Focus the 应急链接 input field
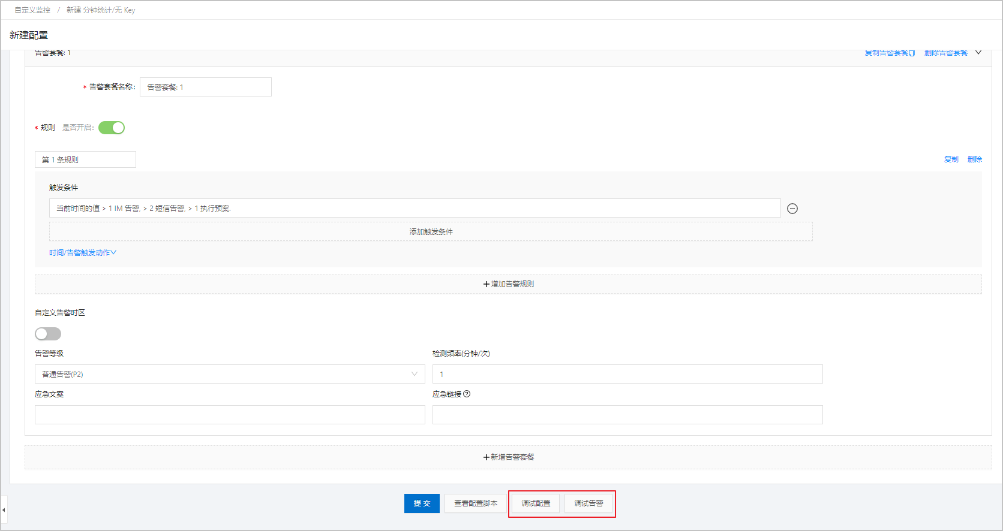 627,415
